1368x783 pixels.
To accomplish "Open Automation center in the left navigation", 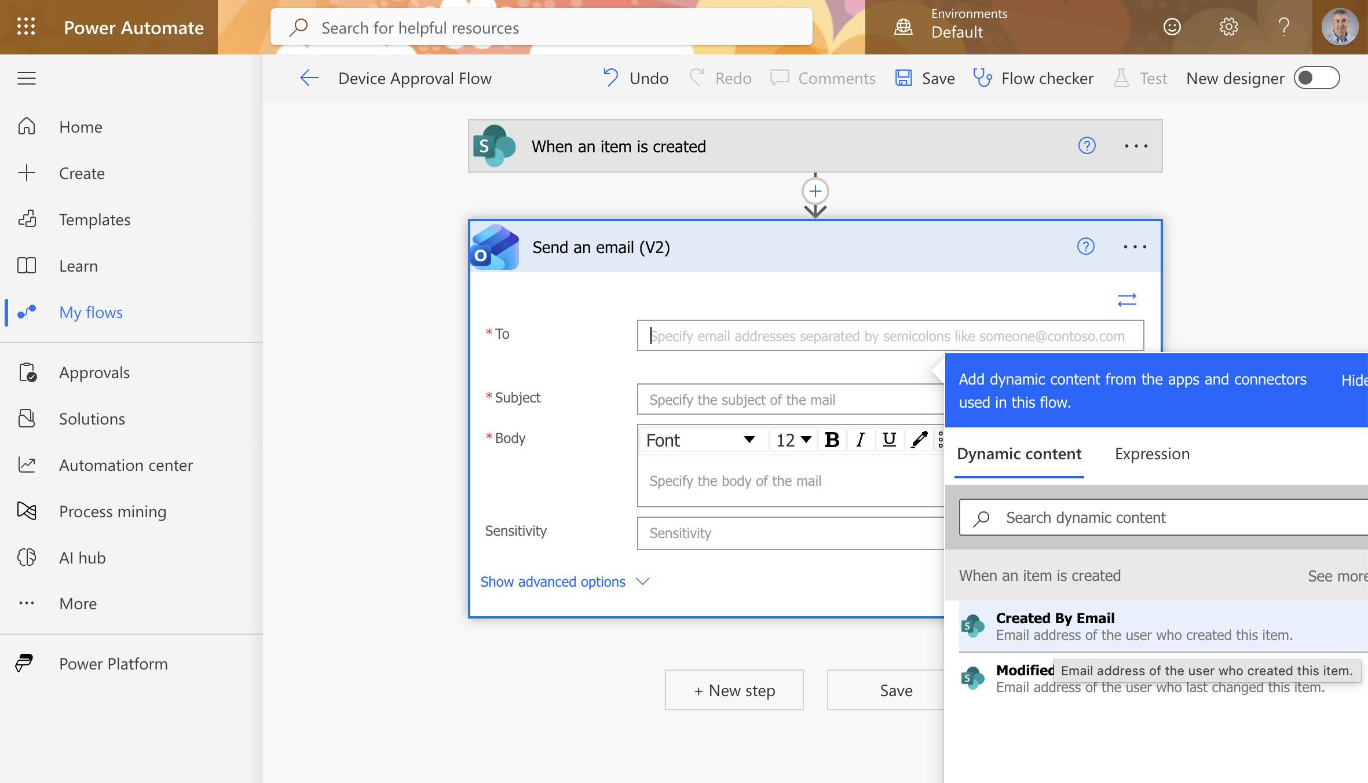I will [126, 465].
